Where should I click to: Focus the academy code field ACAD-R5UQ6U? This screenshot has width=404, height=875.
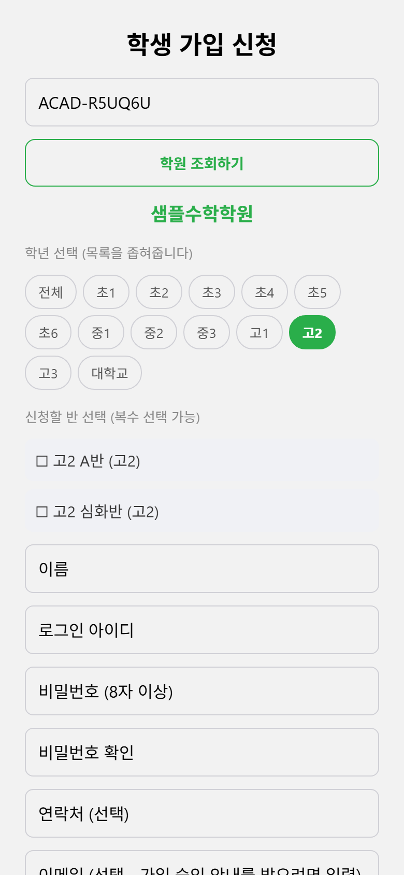point(202,102)
